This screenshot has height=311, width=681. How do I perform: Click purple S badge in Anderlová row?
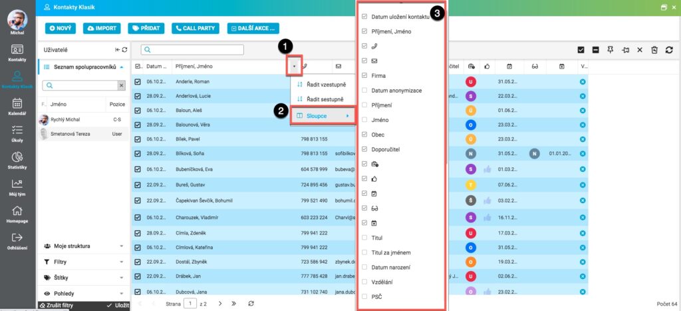471,96
